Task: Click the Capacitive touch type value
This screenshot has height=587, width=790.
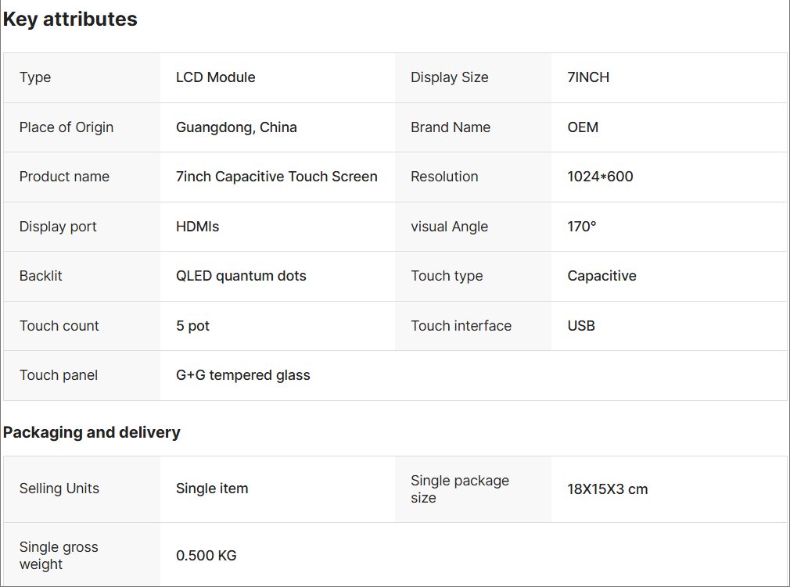Action: (601, 276)
